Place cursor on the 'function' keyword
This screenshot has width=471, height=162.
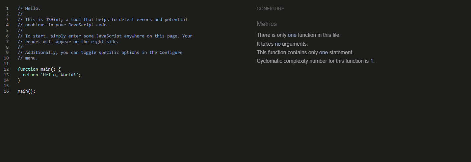pyautogui.click(x=28, y=69)
